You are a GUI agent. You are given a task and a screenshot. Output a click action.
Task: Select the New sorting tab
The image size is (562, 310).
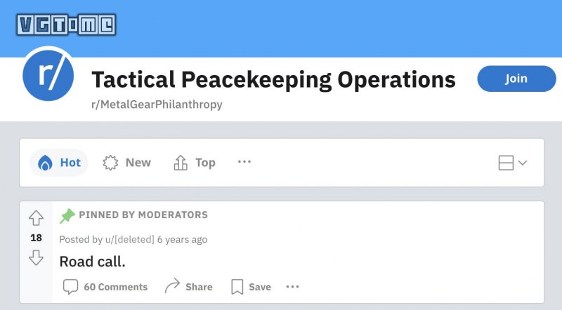tap(126, 163)
